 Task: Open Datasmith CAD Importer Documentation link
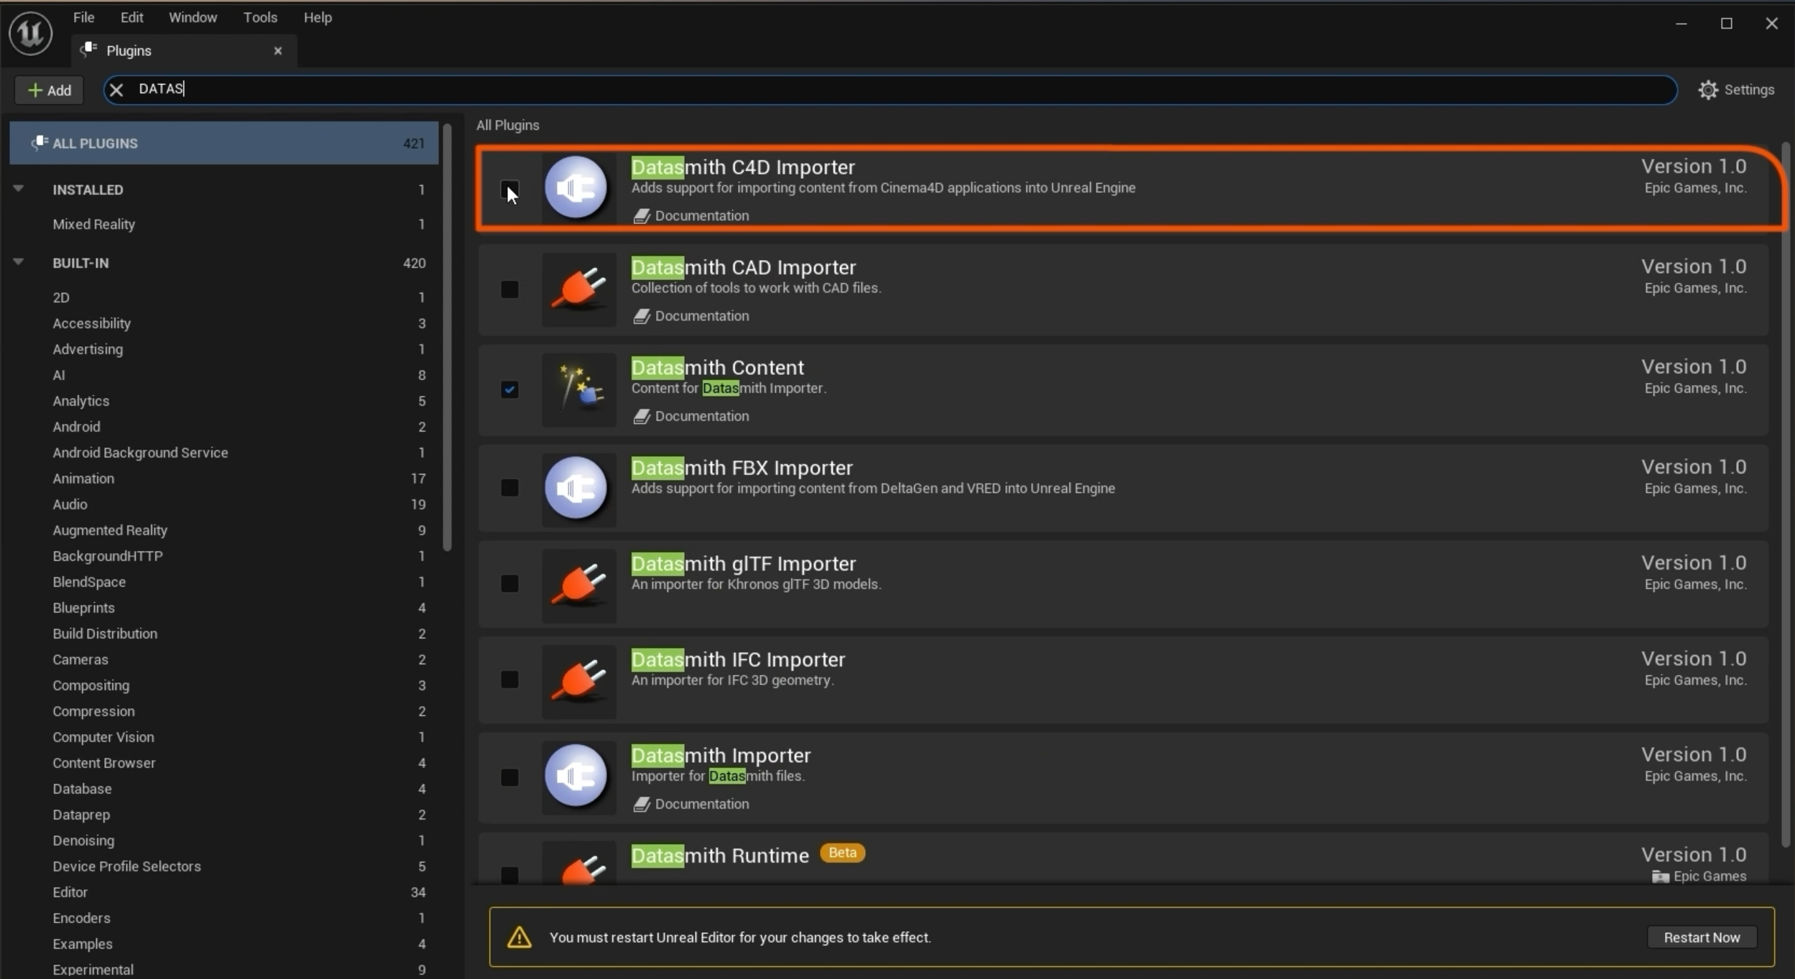click(x=701, y=316)
